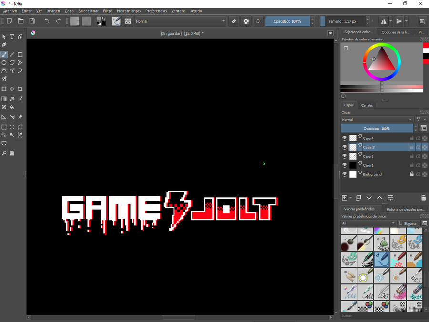429x322 pixels.
Task: Toggle Background layer visibility
Action: 345,174
